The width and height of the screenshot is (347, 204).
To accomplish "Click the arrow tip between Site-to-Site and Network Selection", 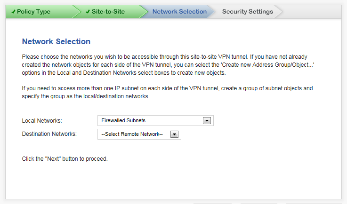I will (x=144, y=11).
